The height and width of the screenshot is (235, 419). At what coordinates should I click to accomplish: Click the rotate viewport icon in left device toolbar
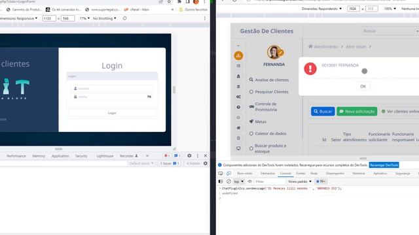point(125,18)
